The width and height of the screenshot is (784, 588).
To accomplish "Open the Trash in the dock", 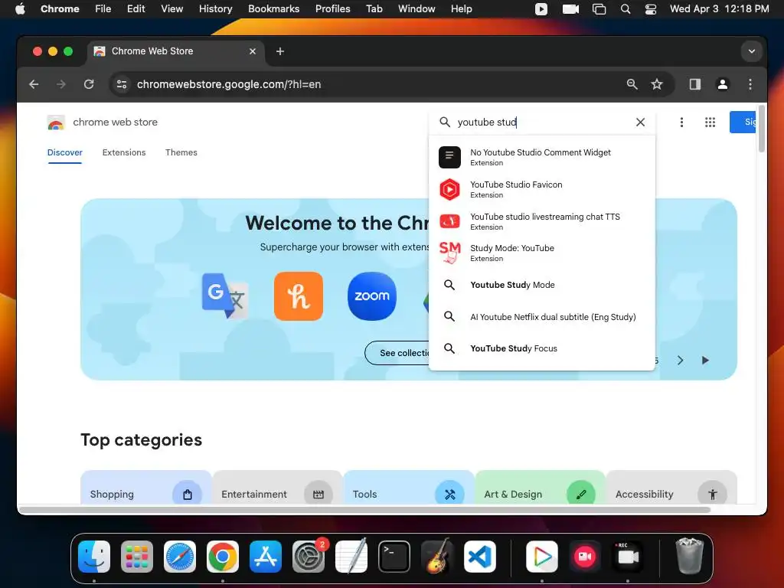I will point(690,556).
